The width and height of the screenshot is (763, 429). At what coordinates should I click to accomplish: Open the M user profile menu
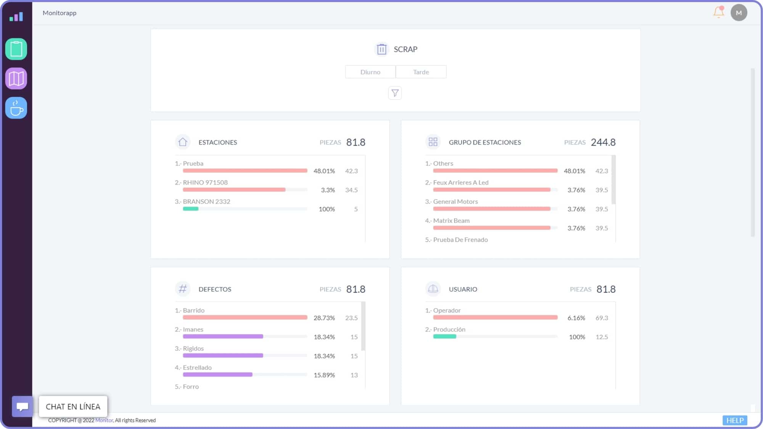coord(739,12)
